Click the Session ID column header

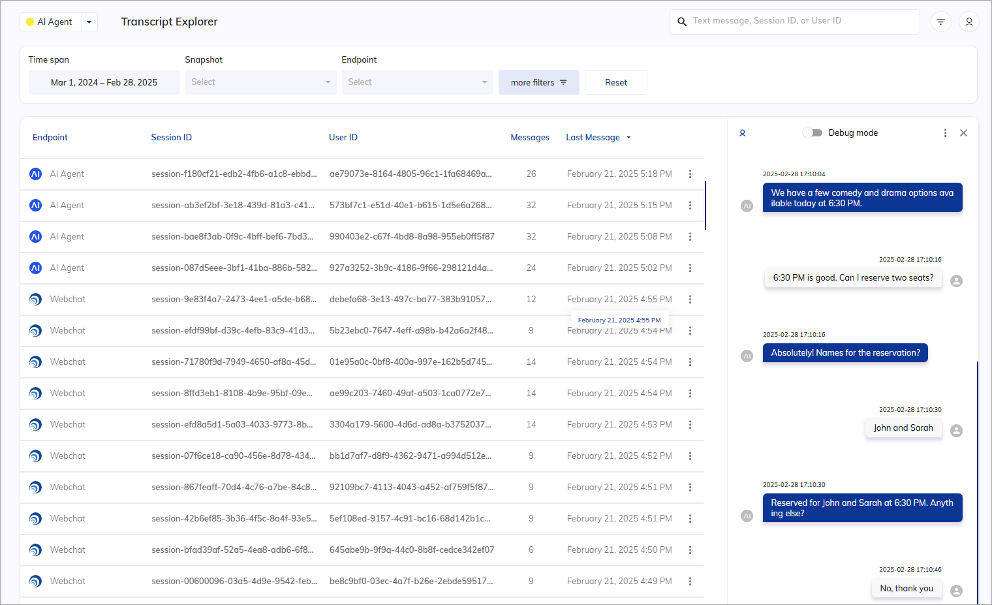click(x=171, y=138)
